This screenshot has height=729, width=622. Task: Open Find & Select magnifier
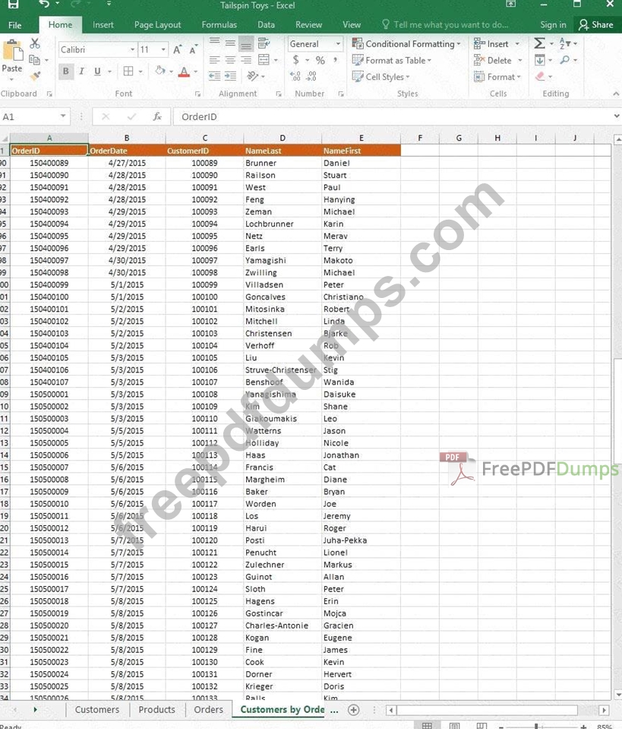[565, 60]
